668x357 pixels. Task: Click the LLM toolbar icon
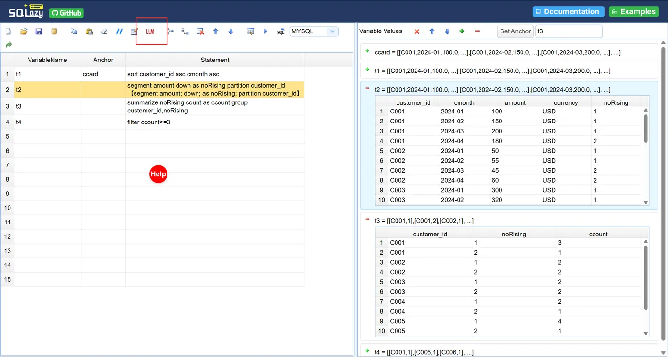pos(150,31)
